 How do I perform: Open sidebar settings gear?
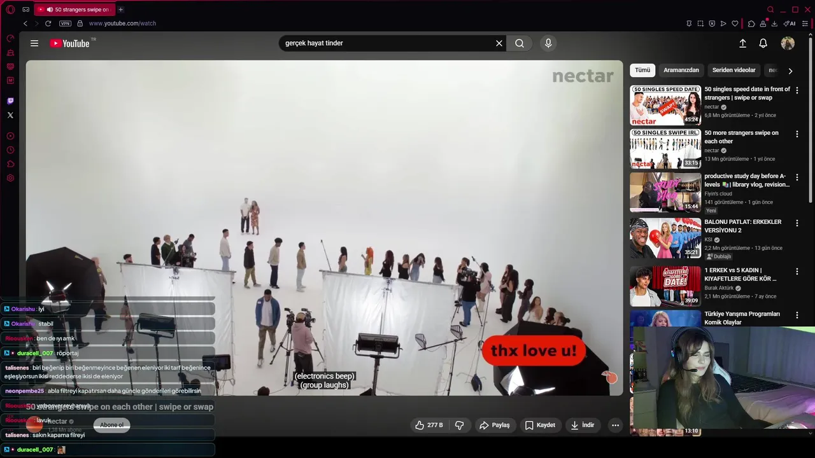pyautogui.click(x=10, y=178)
